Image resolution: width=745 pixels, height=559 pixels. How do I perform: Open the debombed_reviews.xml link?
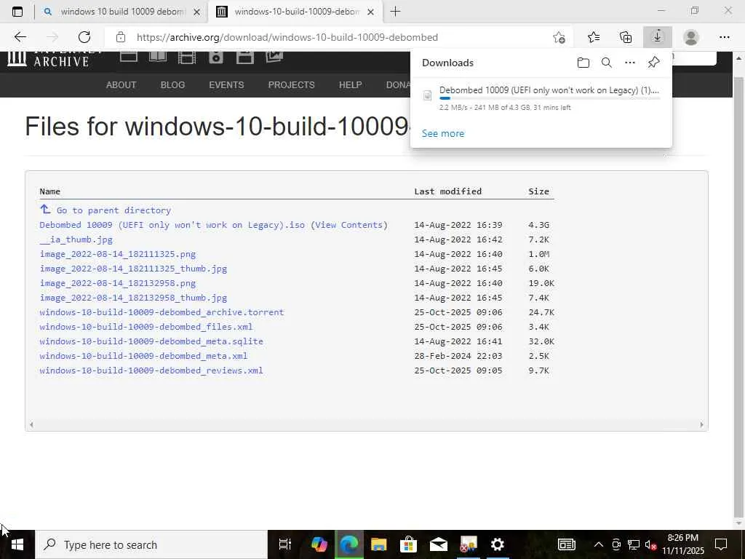click(151, 370)
